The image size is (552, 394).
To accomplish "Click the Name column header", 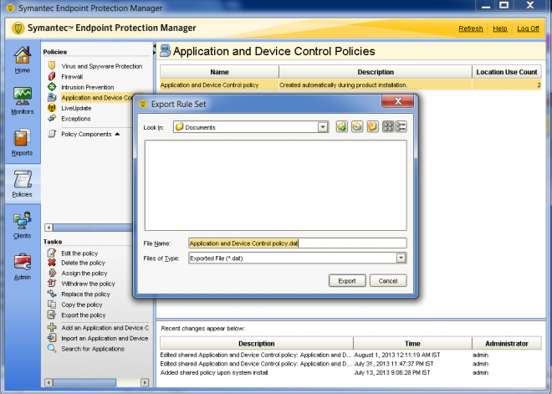I will pos(219,72).
